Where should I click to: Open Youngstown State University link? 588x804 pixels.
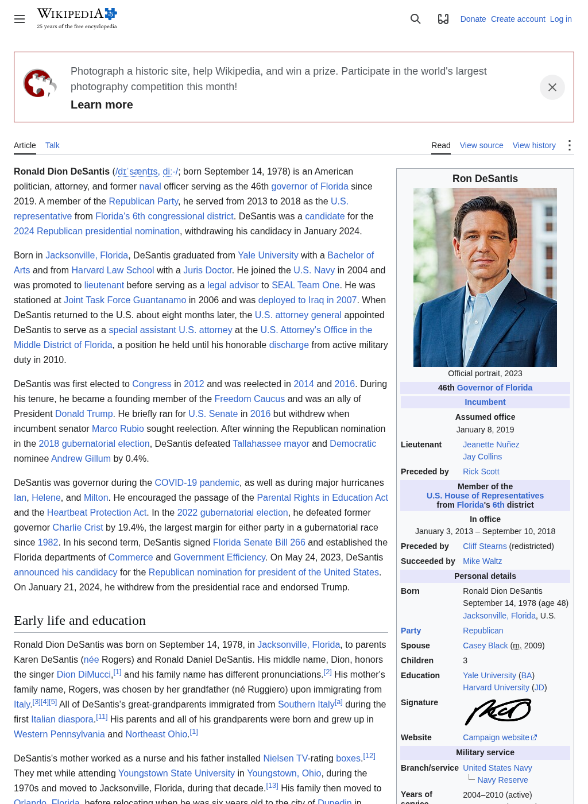176,773
